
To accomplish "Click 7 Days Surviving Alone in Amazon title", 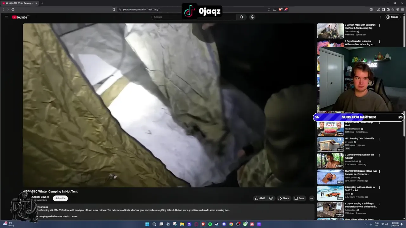I will [x=359, y=156].
